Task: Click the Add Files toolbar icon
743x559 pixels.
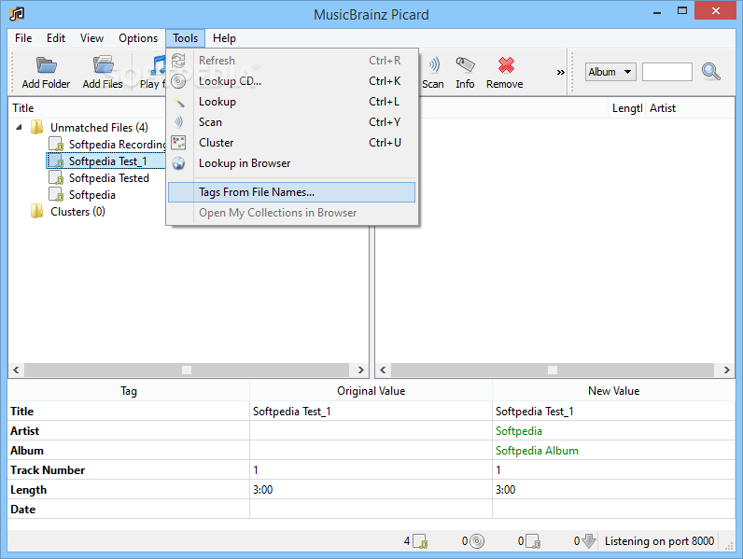Action: [104, 65]
